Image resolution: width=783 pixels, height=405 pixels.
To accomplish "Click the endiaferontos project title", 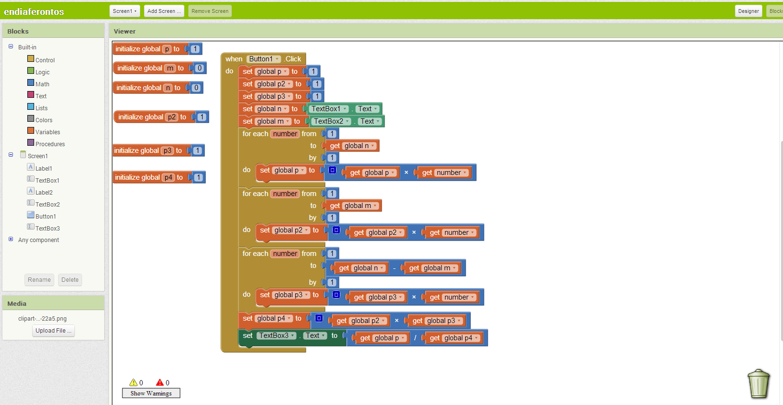I will pyautogui.click(x=34, y=12).
